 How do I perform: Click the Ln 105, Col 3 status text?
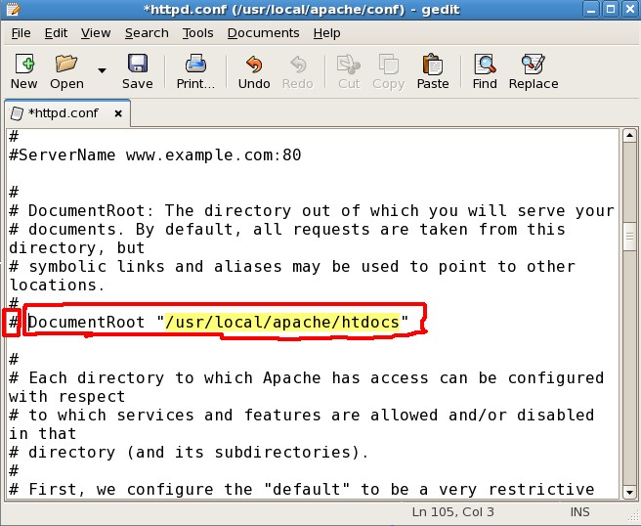453,511
